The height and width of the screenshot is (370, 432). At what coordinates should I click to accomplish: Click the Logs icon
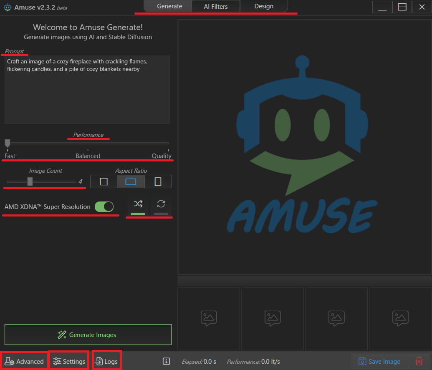point(99,361)
